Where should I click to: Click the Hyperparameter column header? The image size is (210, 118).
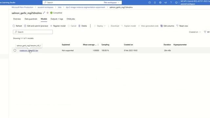pyautogui.click(x=180, y=45)
